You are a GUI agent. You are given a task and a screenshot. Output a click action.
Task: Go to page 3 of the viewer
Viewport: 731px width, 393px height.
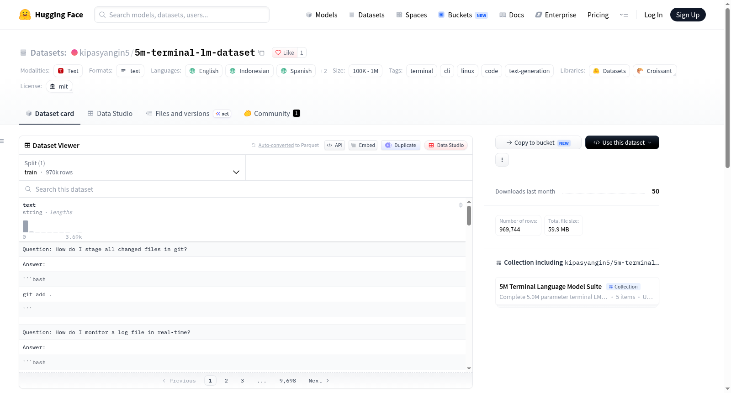coord(242,381)
